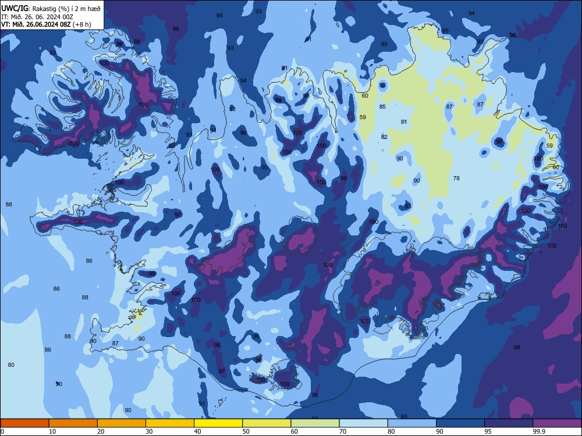Click the legend tick label 99.9
The width and height of the screenshot is (582, 436).
point(539,431)
